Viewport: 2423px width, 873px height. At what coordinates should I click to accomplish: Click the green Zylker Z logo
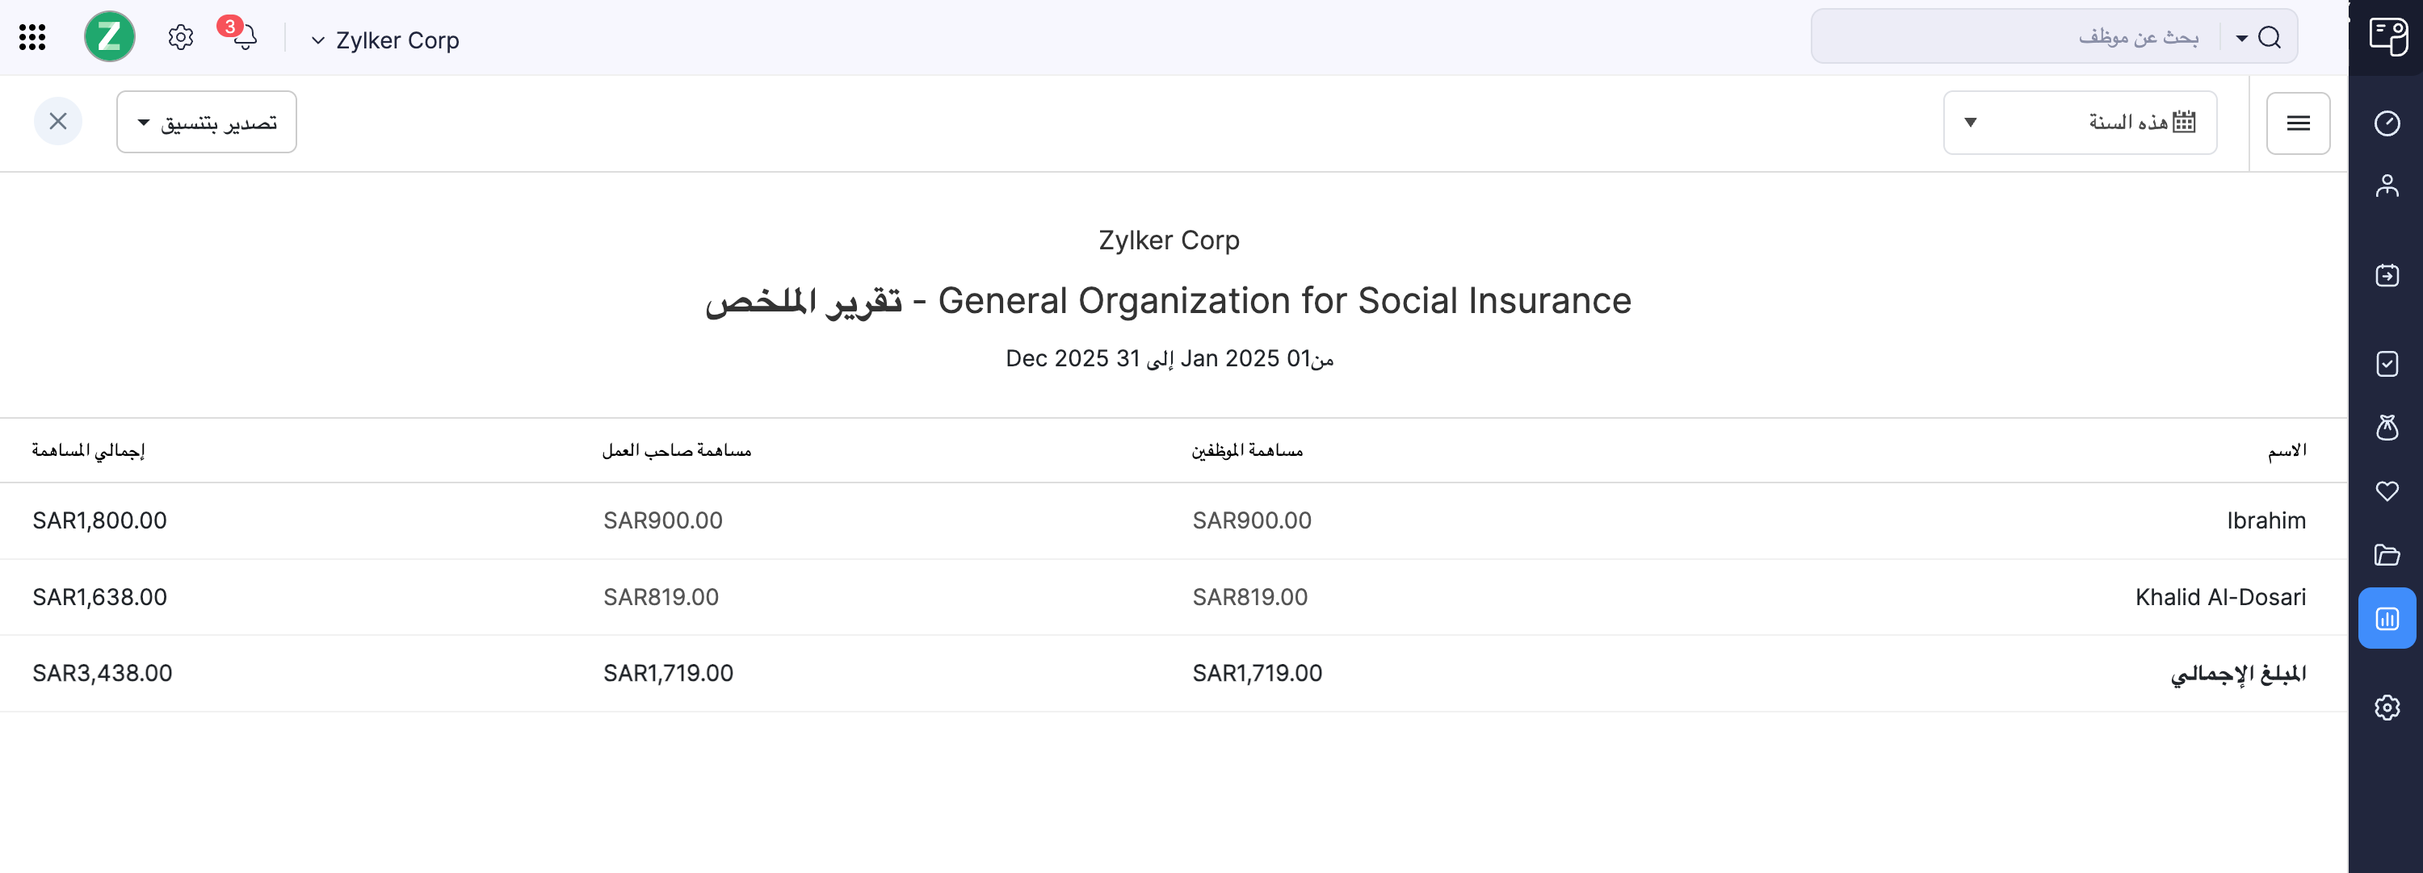pos(109,38)
